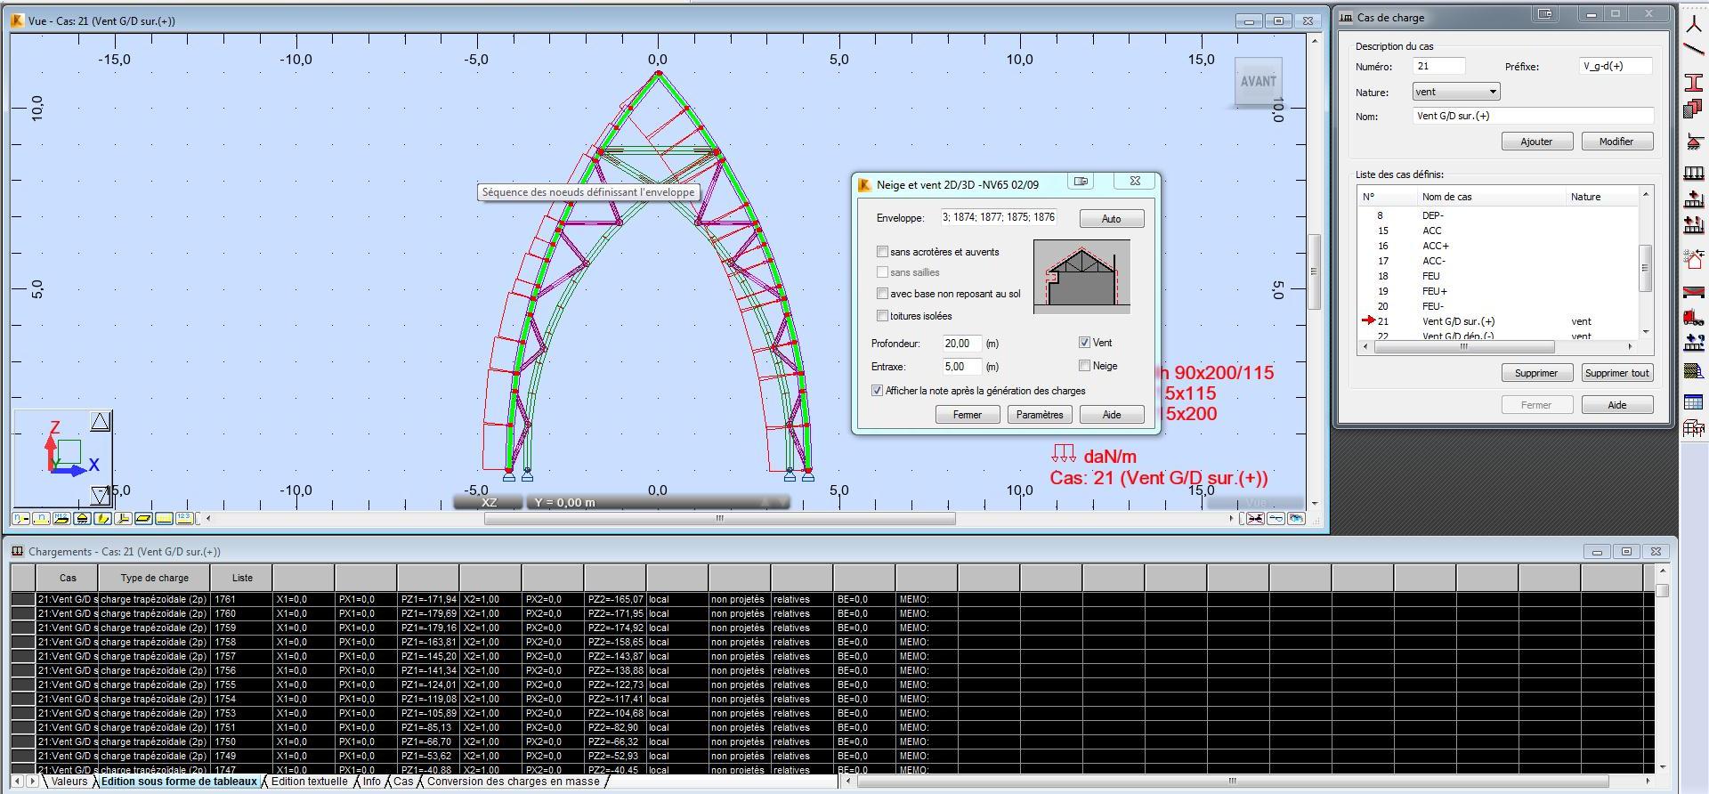Image resolution: width=1709 pixels, height=794 pixels.
Task: Select the Bars tool in right toolbar
Action: 1694,50
